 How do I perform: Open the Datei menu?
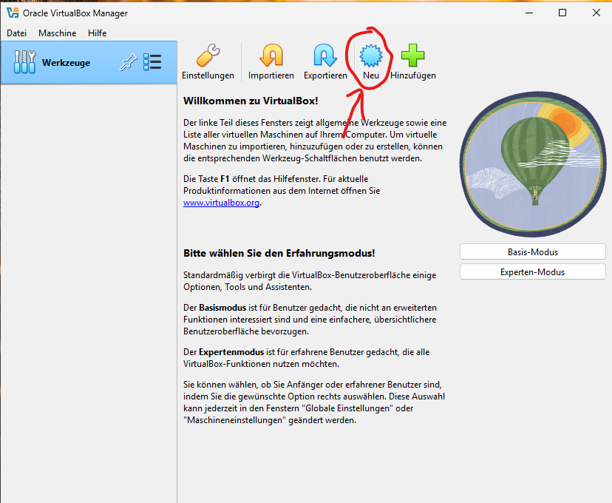click(x=17, y=33)
